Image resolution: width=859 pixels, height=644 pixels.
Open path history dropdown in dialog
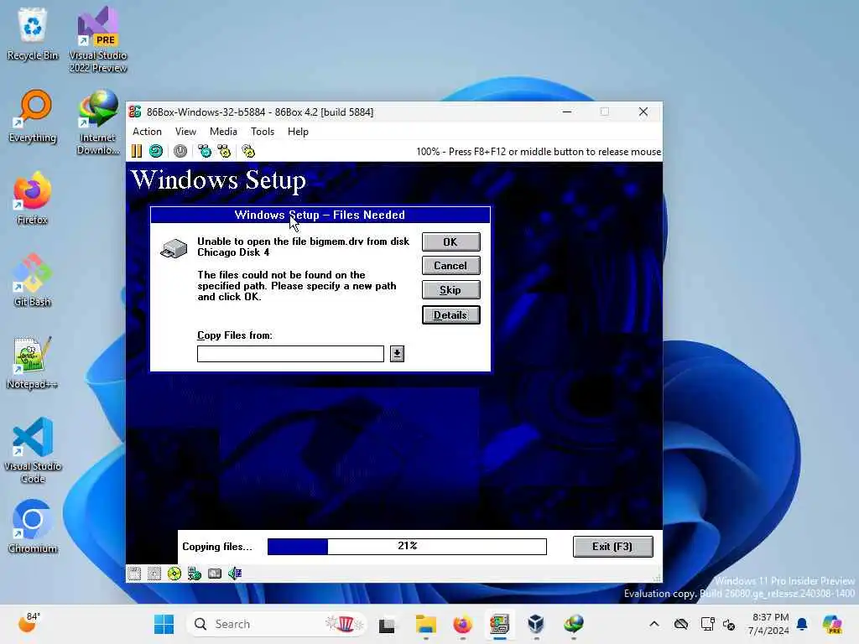(397, 354)
